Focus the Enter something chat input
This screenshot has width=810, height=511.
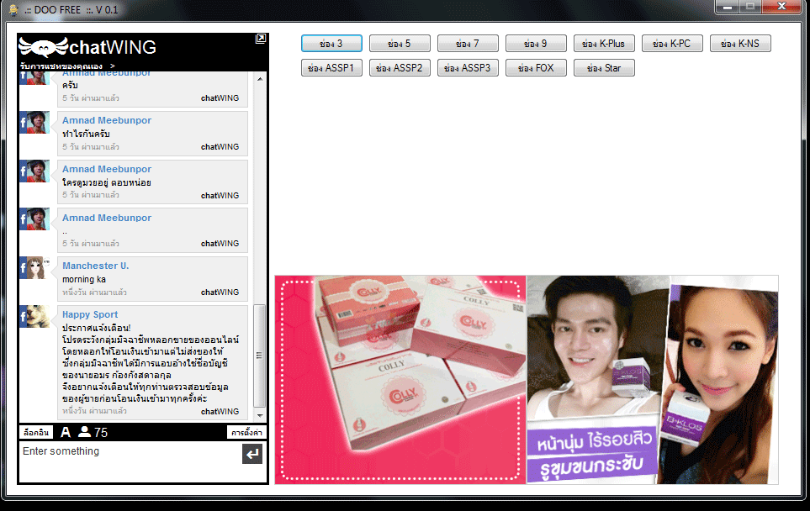click(130, 461)
